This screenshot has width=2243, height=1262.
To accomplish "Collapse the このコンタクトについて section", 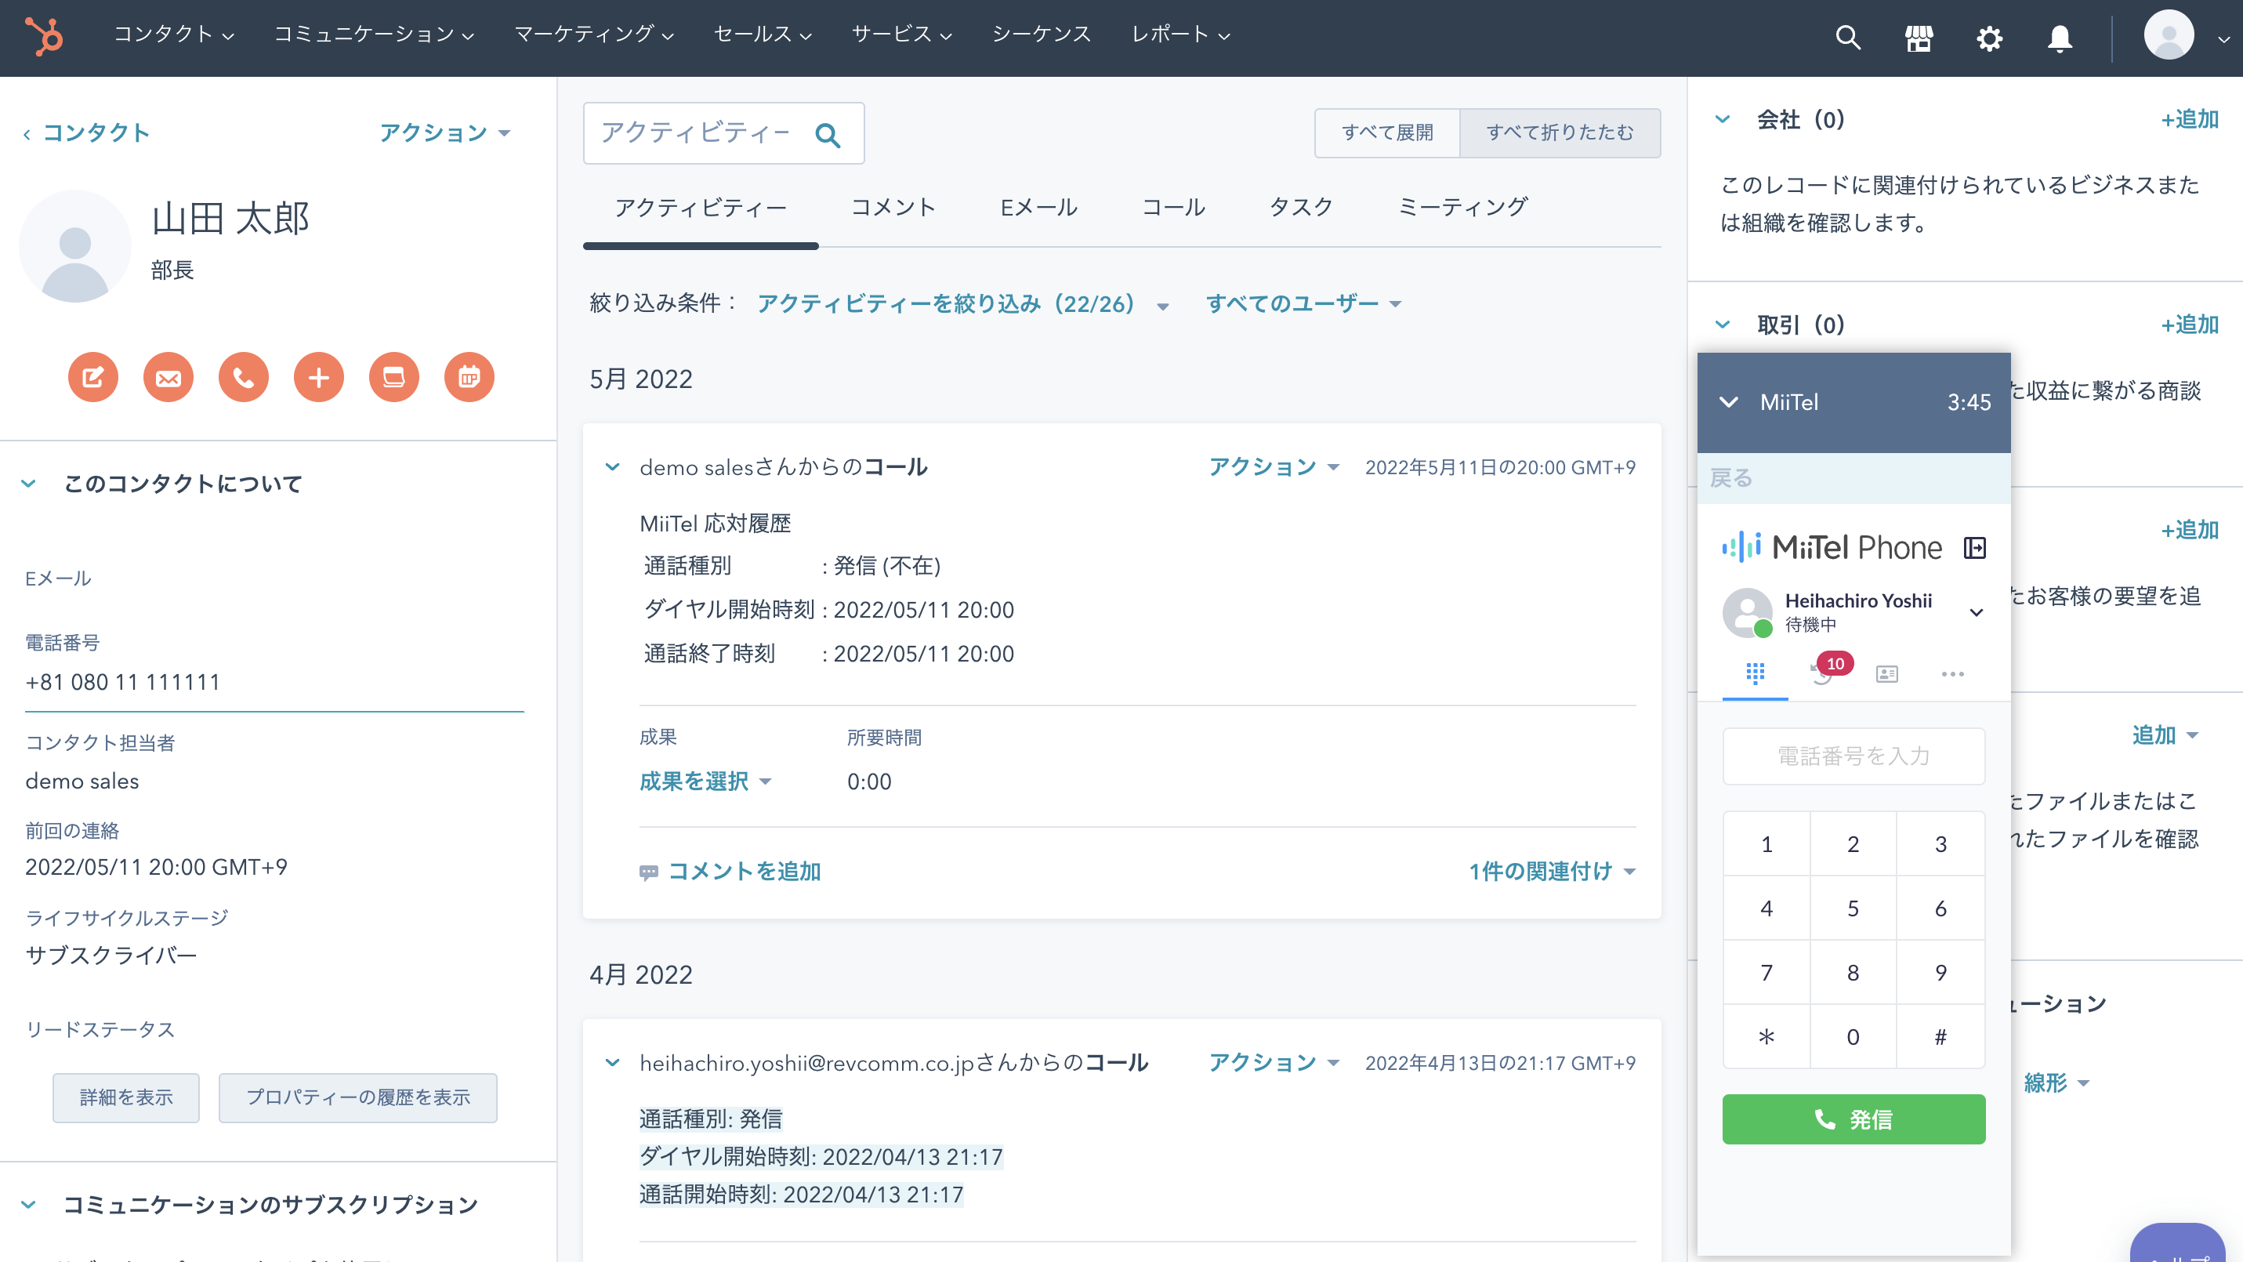I will (x=29, y=484).
